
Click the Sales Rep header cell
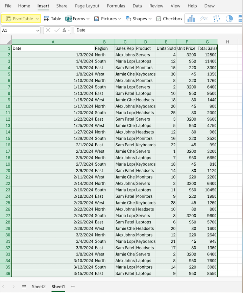tap(125, 48)
